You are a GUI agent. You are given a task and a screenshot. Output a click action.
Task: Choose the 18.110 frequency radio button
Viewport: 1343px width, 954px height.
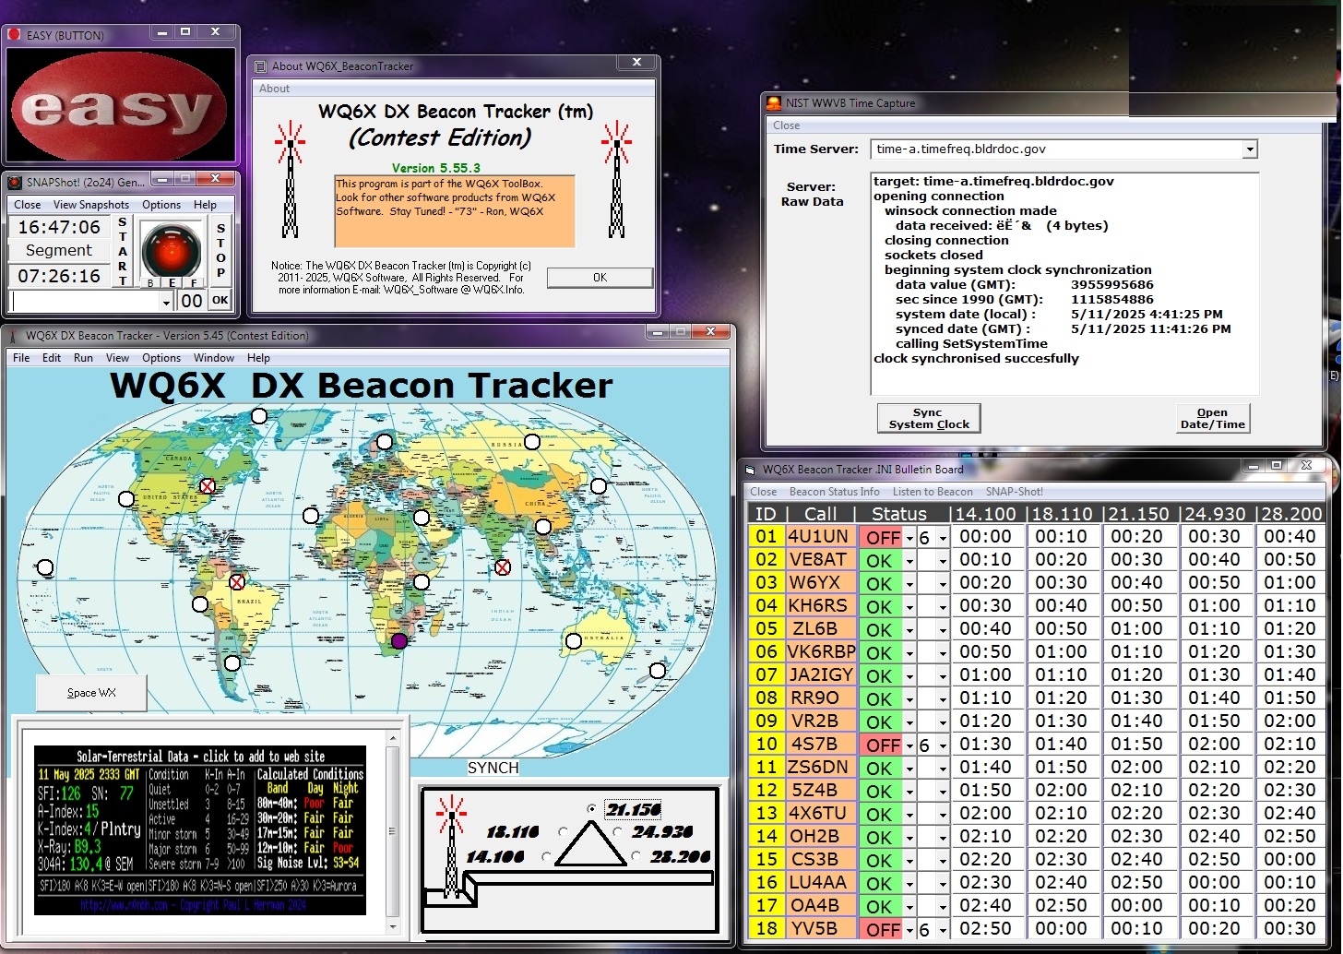tap(563, 832)
